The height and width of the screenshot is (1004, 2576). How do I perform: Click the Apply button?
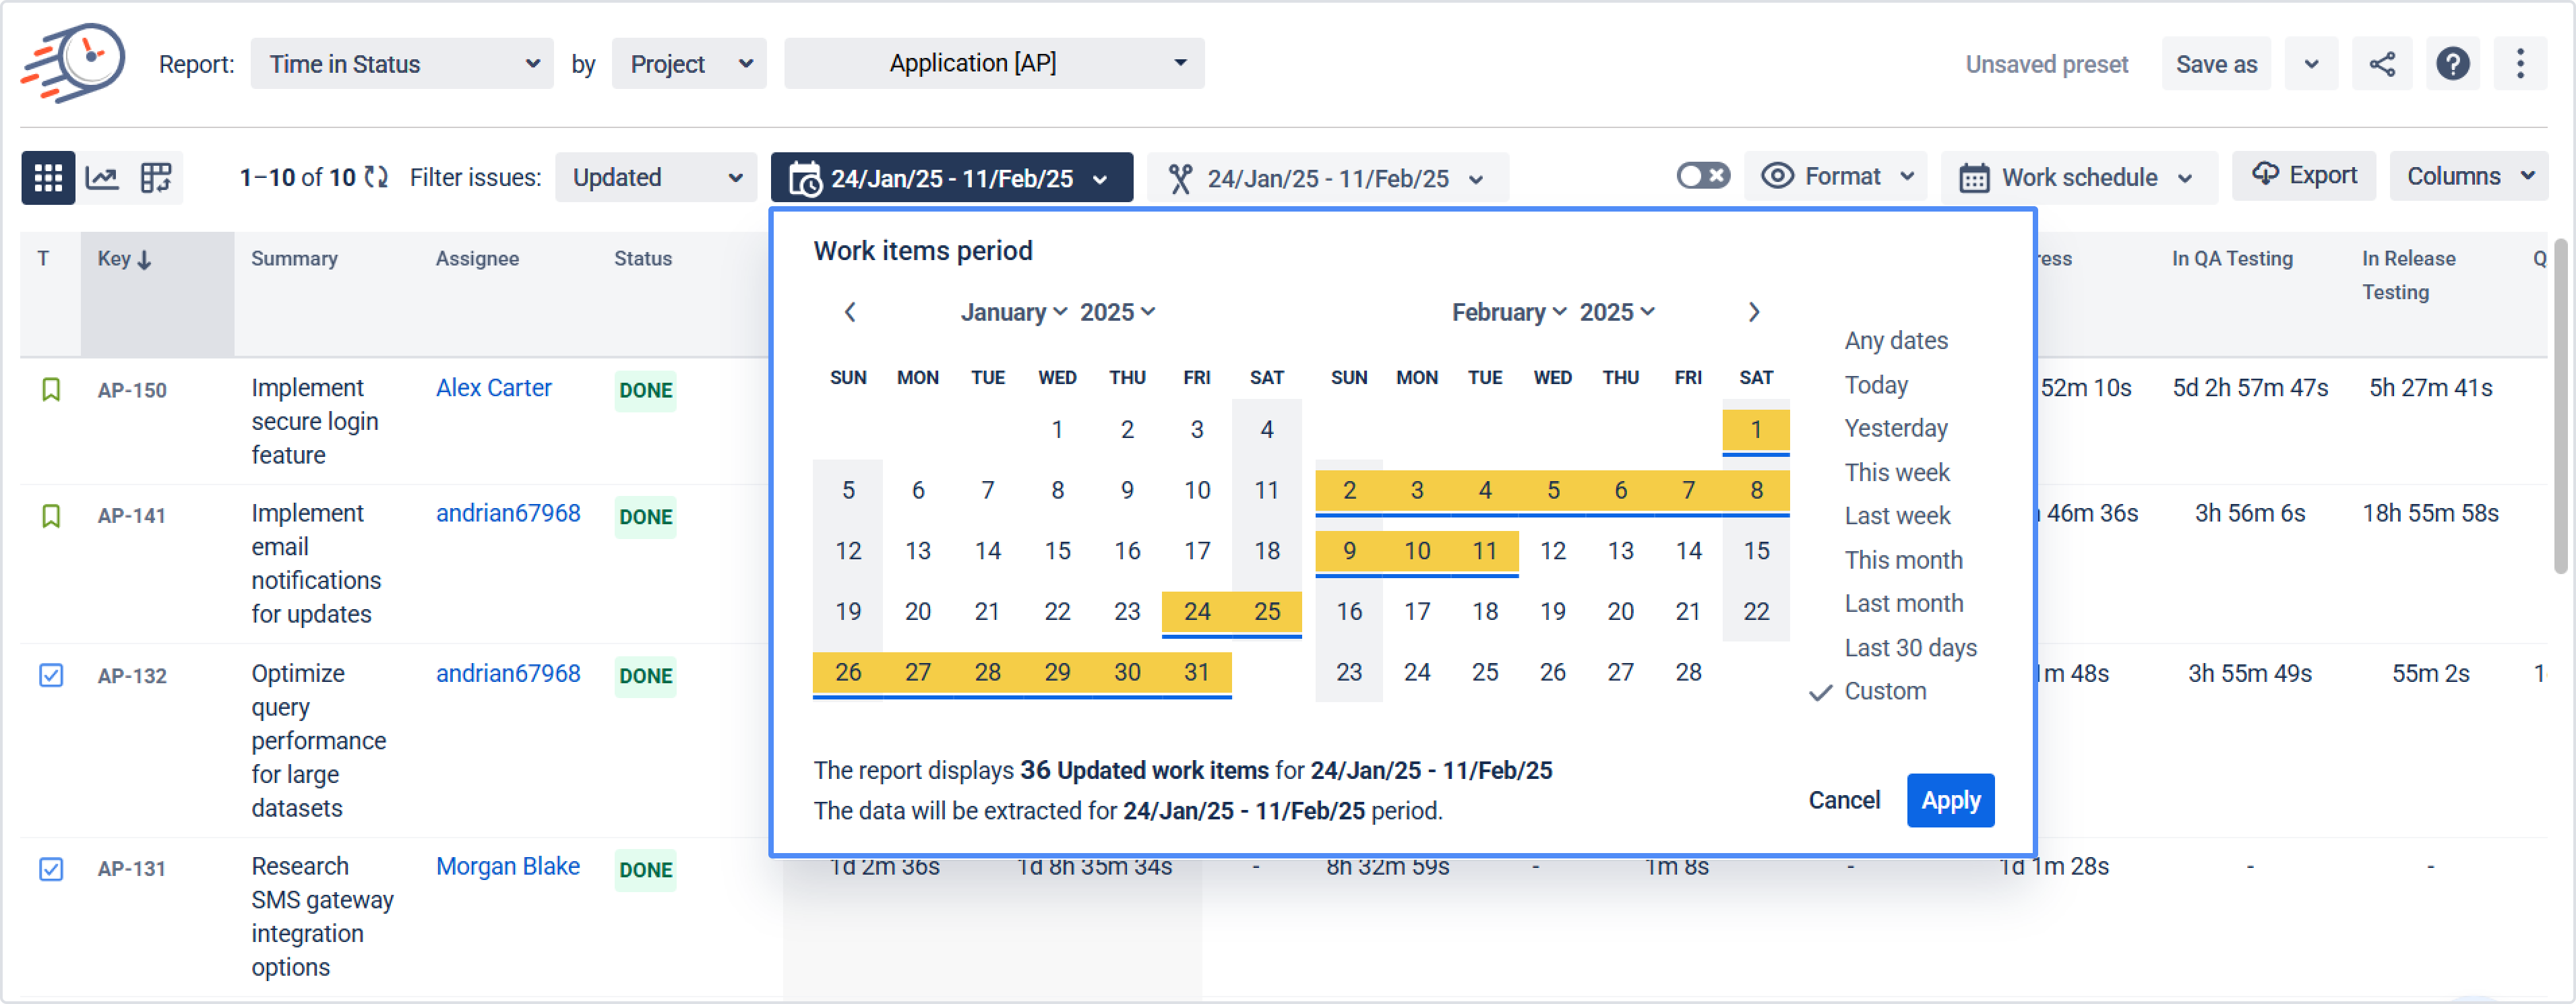[1949, 800]
